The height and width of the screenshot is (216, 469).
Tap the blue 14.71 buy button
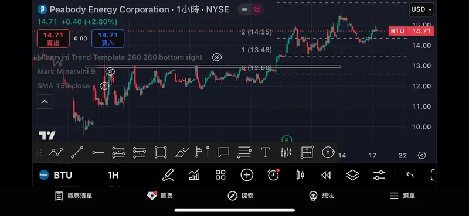pyautogui.click(x=108, y=39)
